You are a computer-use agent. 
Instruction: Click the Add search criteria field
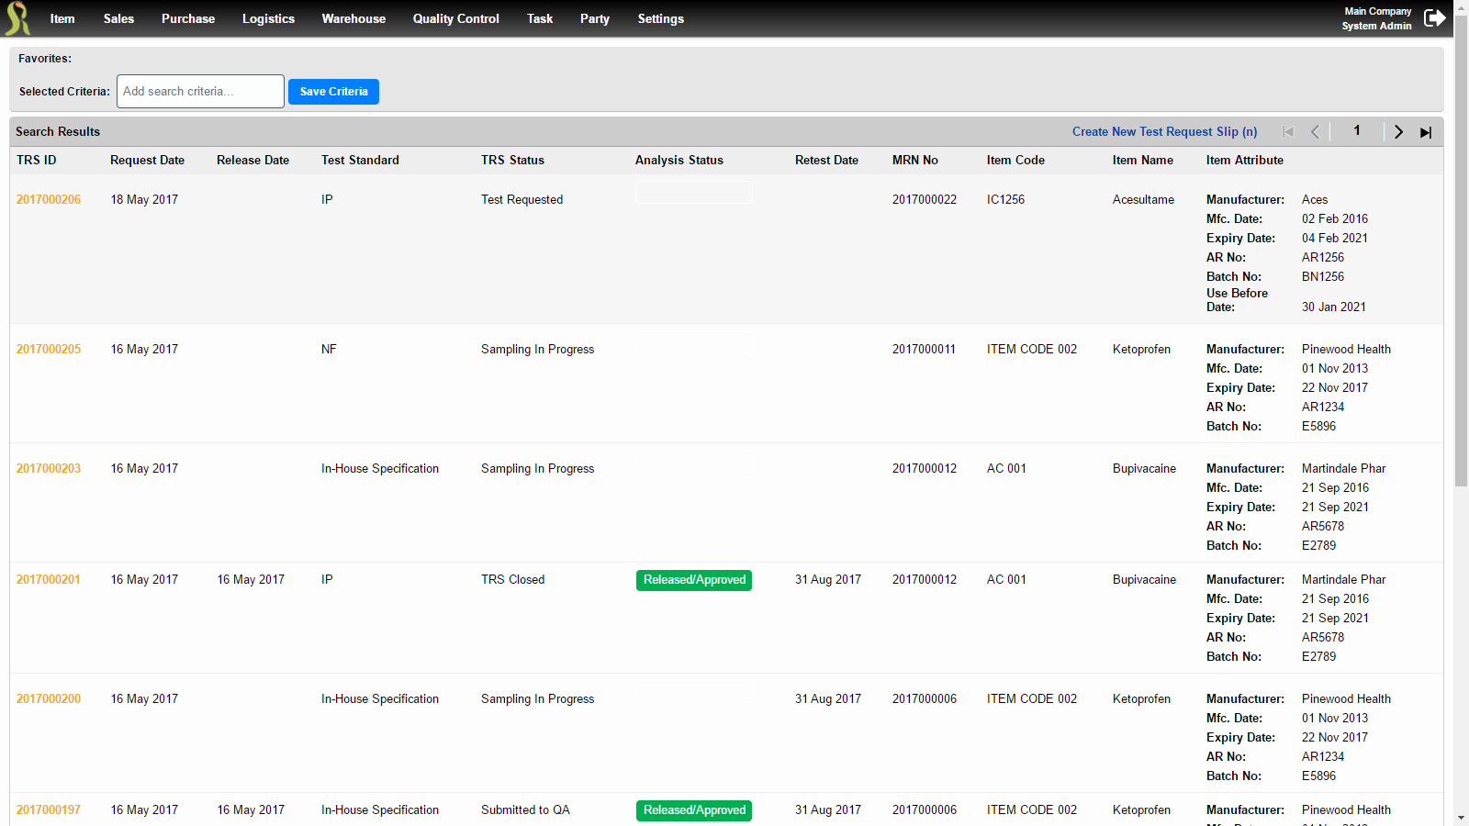pos(199,91)
